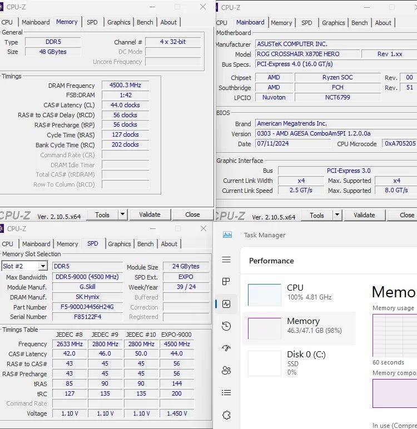Click Validate button in Mainboard window
Screen dimensions: 417x429
click(364, 215)
